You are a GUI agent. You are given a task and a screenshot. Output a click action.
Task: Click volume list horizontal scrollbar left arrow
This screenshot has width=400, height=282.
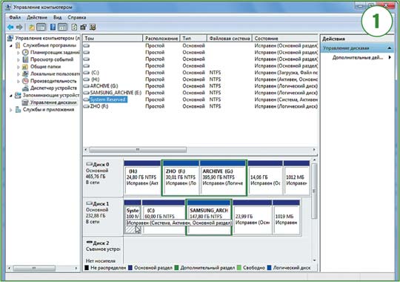[x=86, y=150]
